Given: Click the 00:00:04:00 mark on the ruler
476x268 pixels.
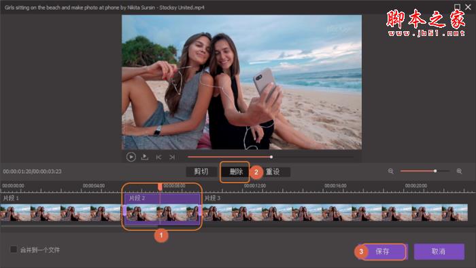Looking at the screenshot, I should [94, 186].
